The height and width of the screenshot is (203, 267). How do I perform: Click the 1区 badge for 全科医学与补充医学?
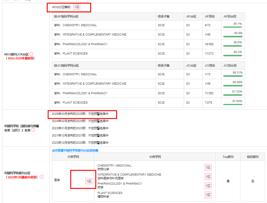click(208, 176)
